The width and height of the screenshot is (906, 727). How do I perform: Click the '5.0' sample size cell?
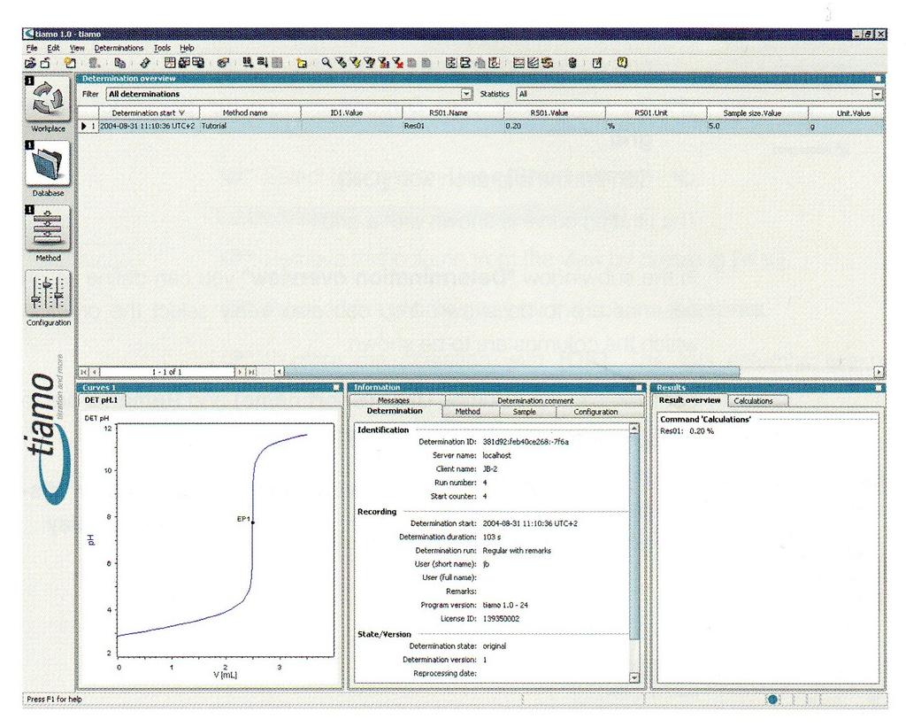[757, 126]
